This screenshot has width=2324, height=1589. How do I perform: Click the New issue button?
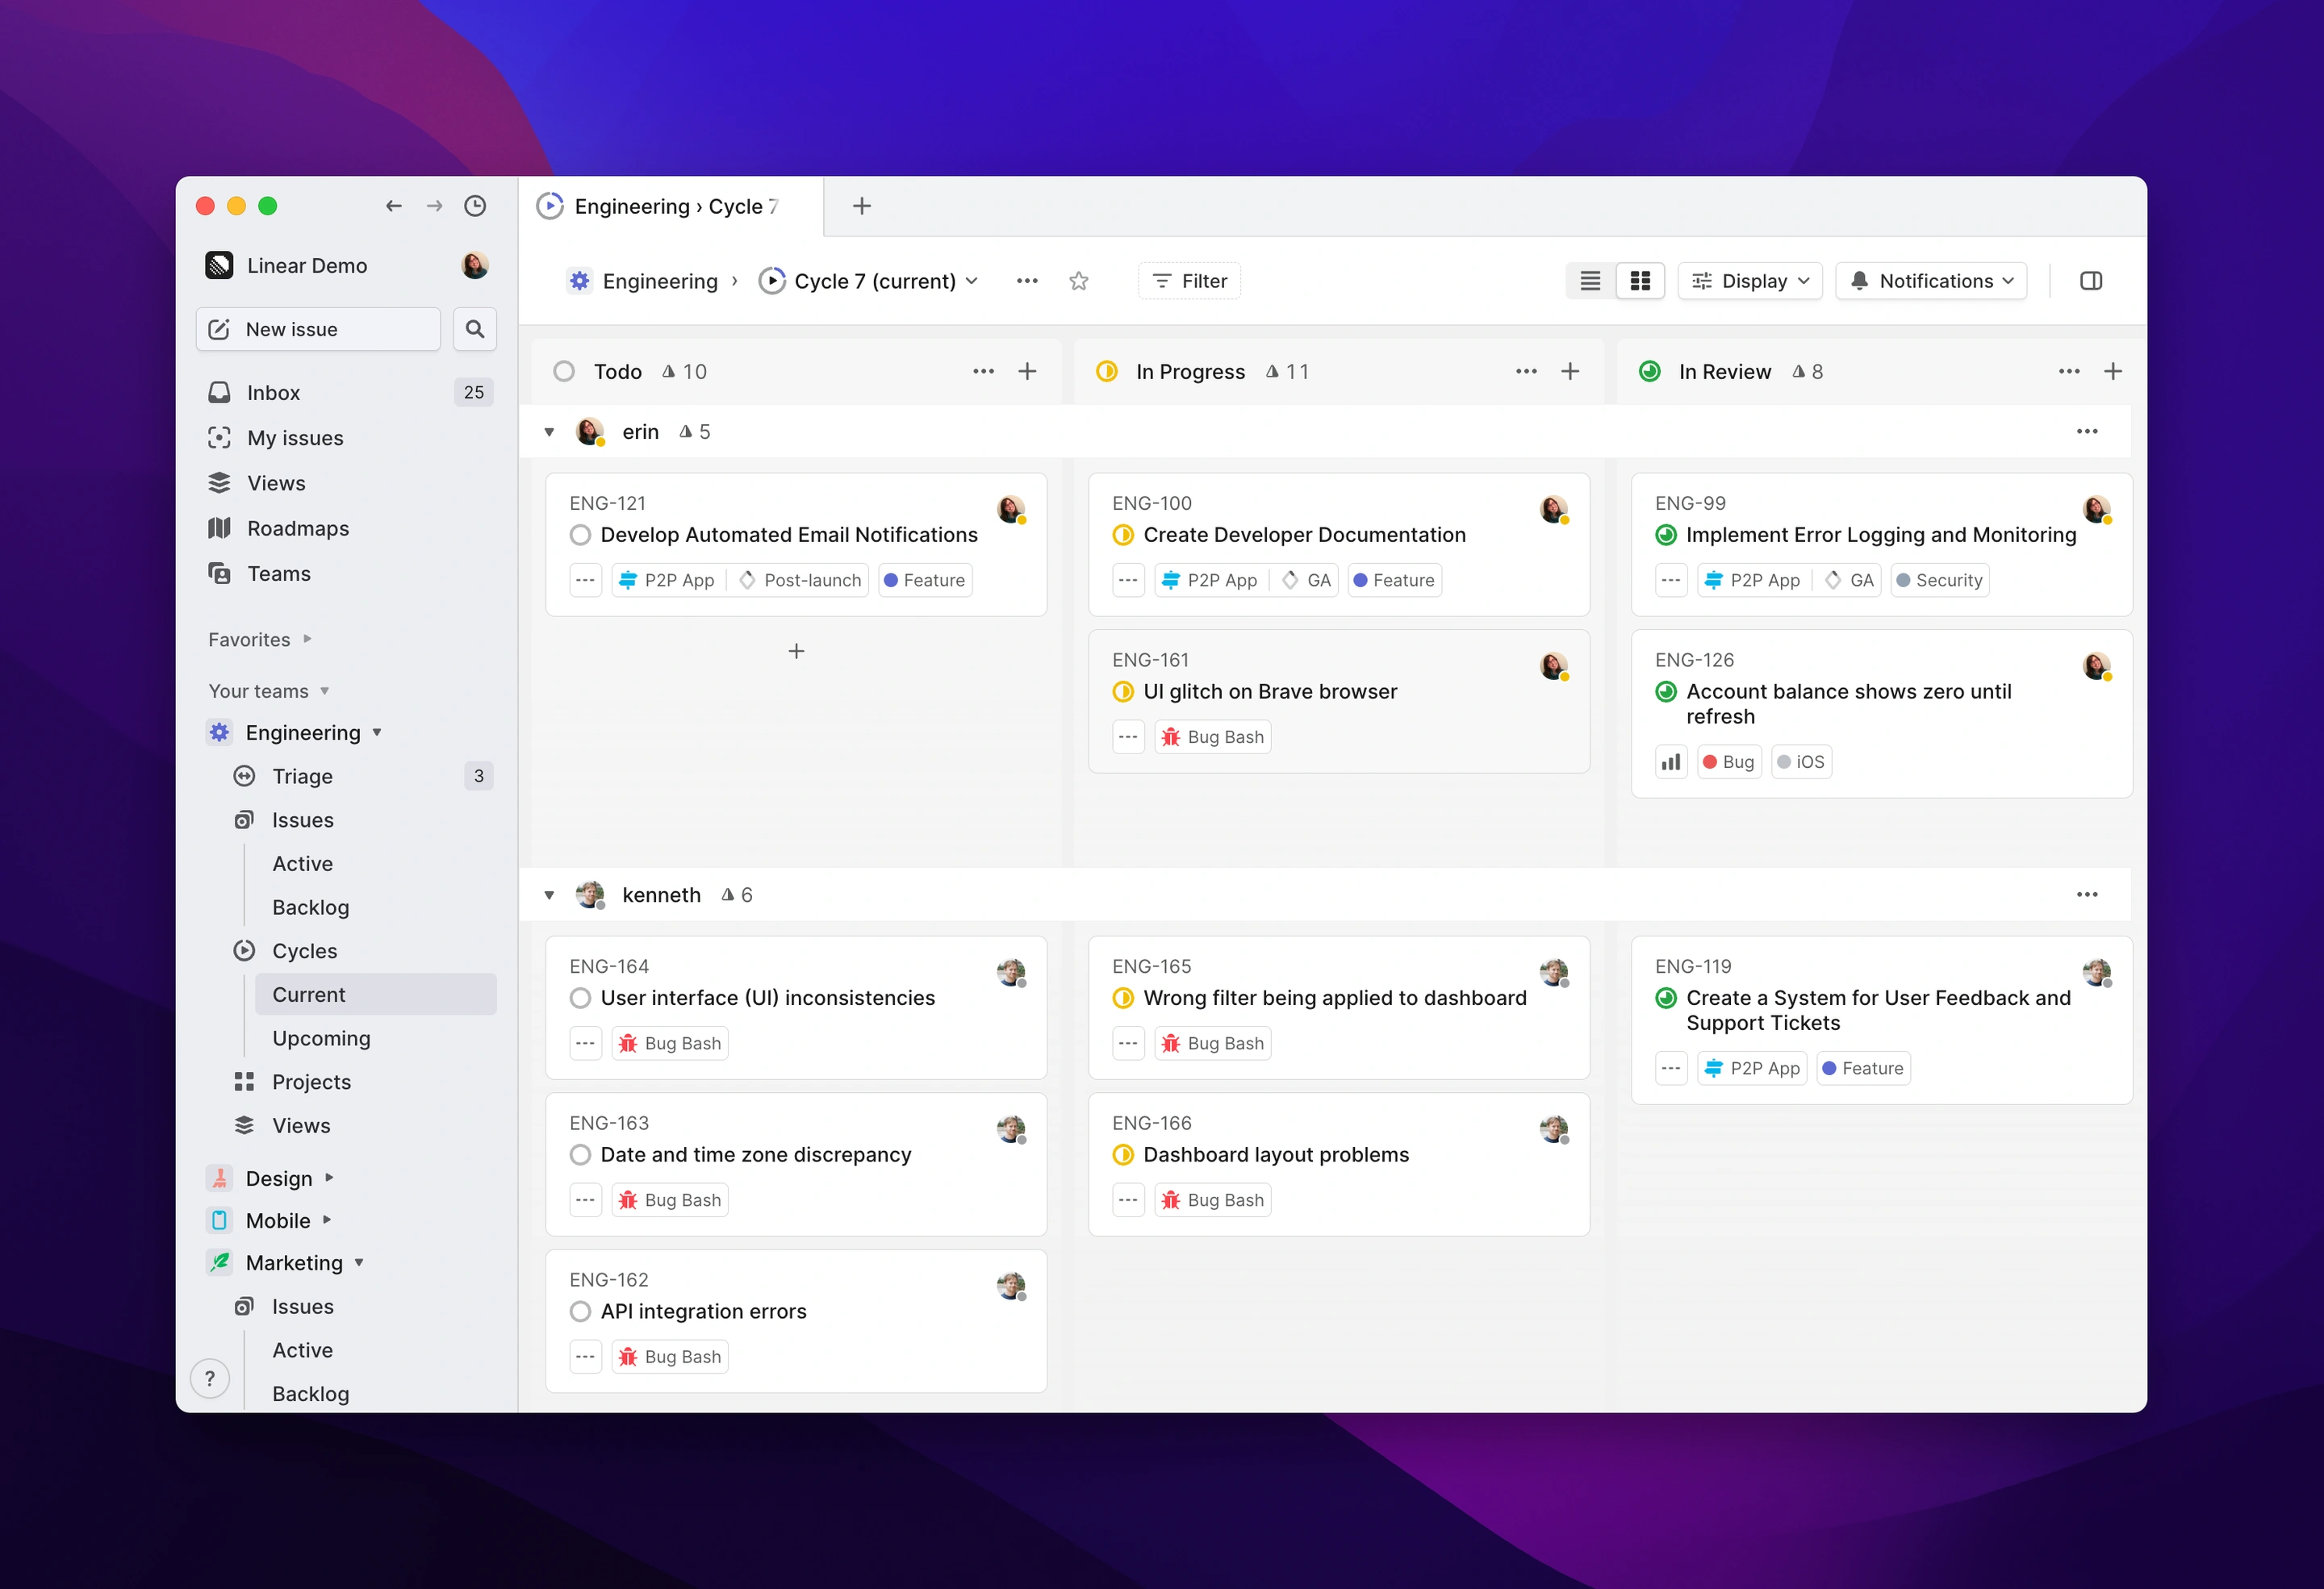[x=318, y=329]
